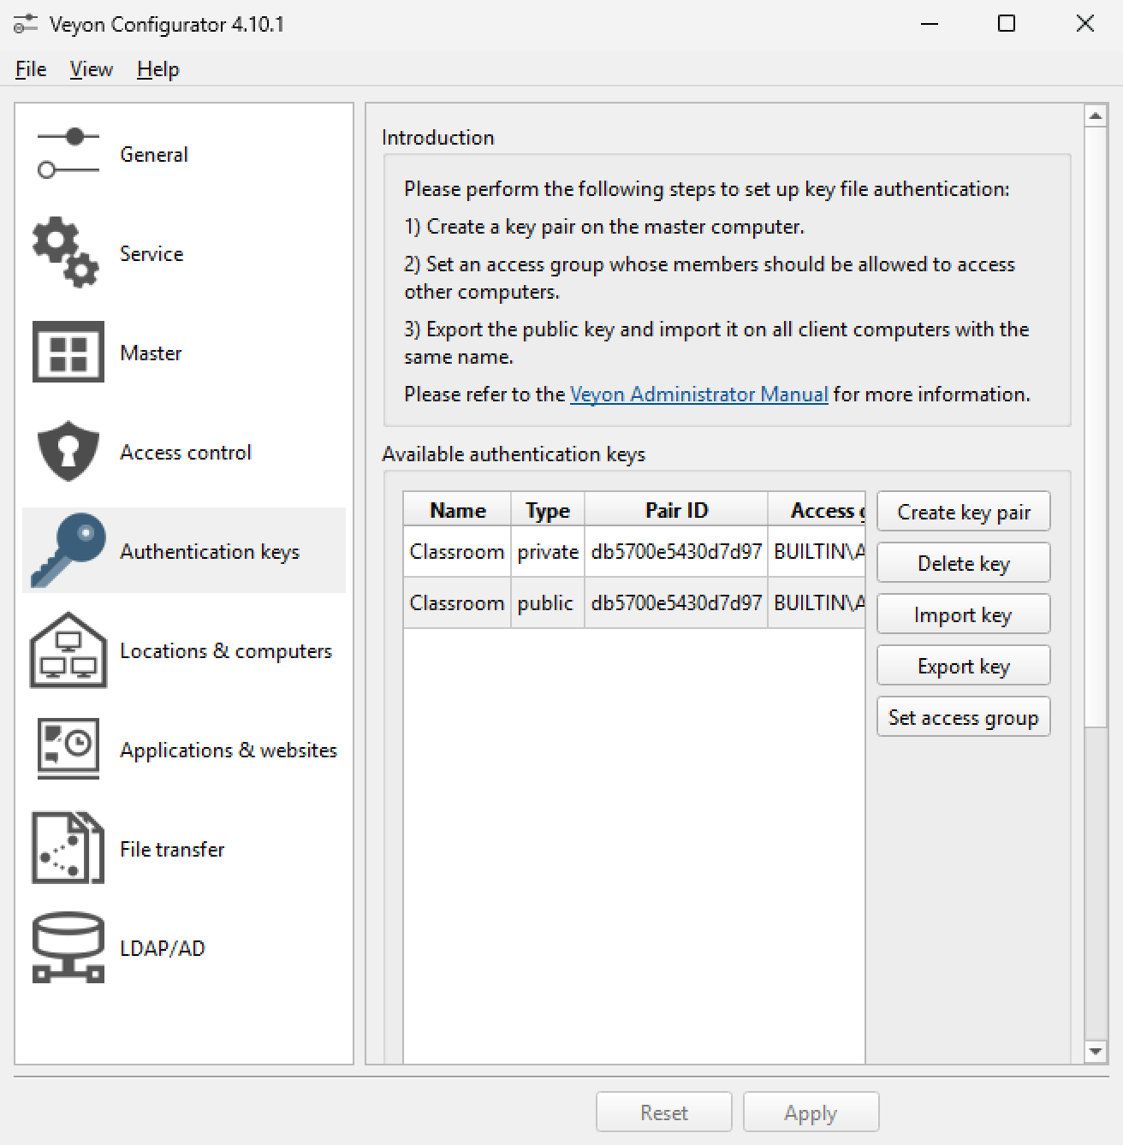Click the Pair ID cell of the private key
This screenshot has width=1123, height=1145.
pos(676,552)
